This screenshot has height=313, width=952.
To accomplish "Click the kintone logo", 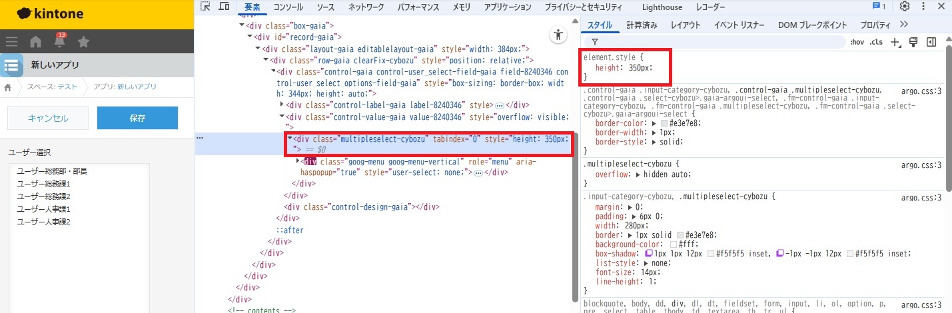I will tap(49, 13).
